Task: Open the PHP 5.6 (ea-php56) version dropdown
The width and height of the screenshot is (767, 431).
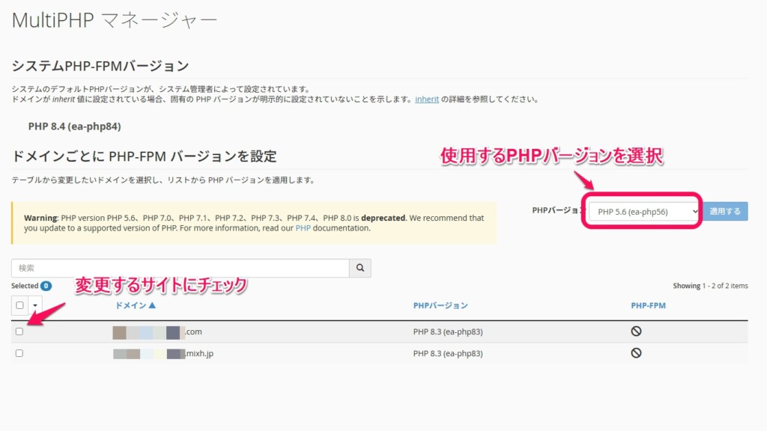Action: click(x=643, y=211)
